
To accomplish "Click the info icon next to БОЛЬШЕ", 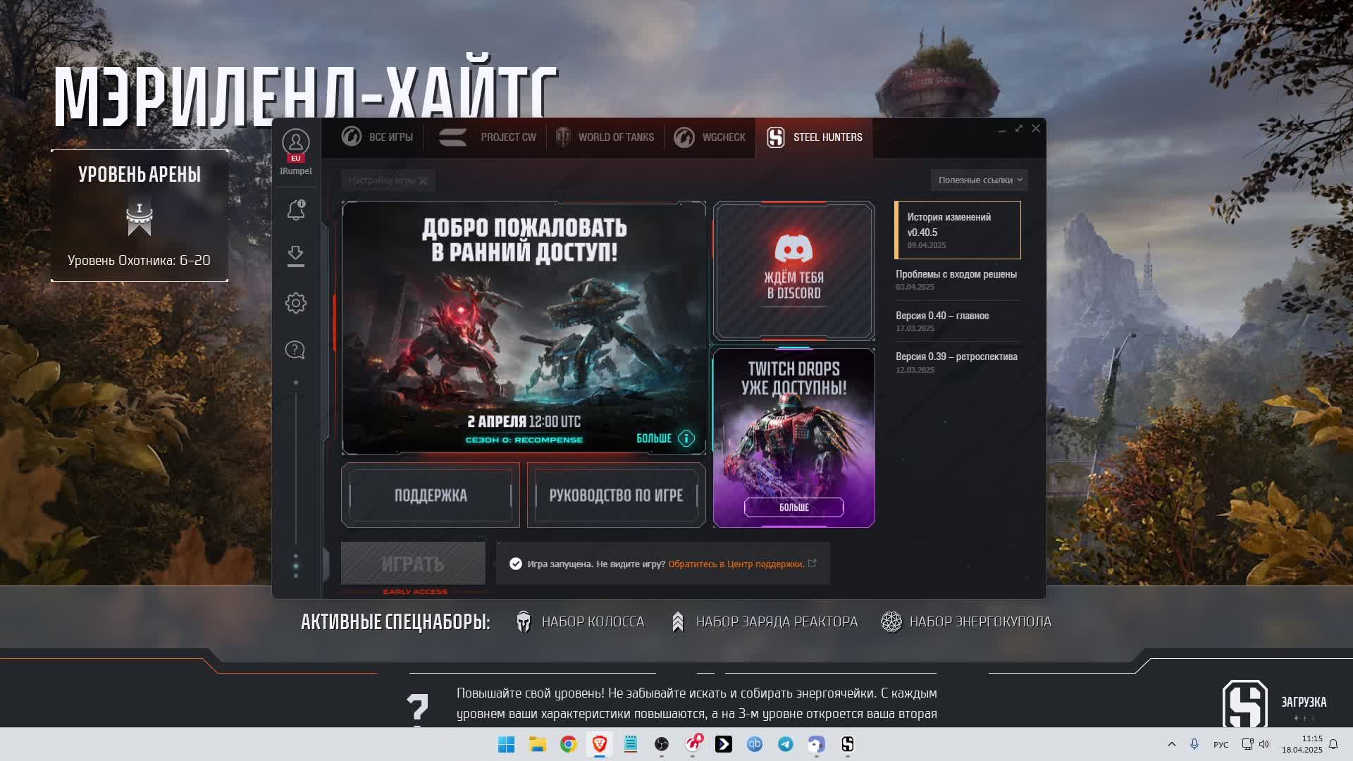I will click(686, 438).
